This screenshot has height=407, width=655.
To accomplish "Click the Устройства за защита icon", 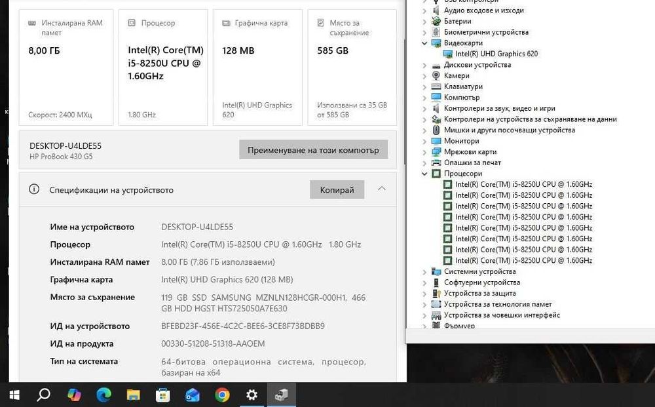I will tap(436, 294).
